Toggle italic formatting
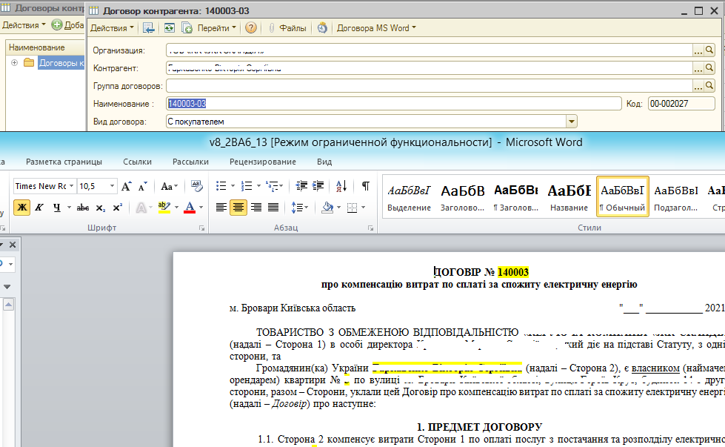The width and height of the screenshot is (725, 447). (x=39, y=207)
